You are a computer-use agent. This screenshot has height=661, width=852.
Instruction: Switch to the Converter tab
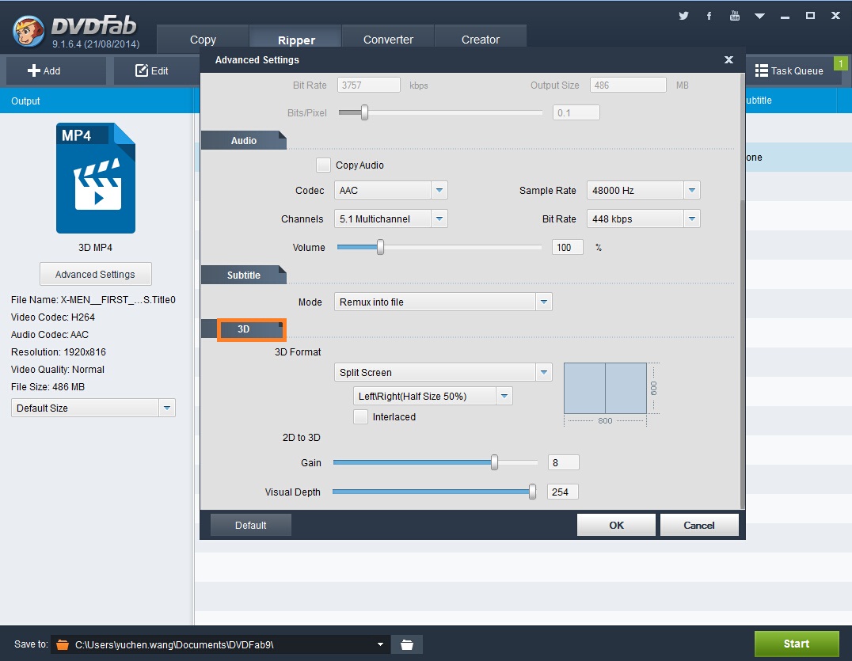(388, 40)
